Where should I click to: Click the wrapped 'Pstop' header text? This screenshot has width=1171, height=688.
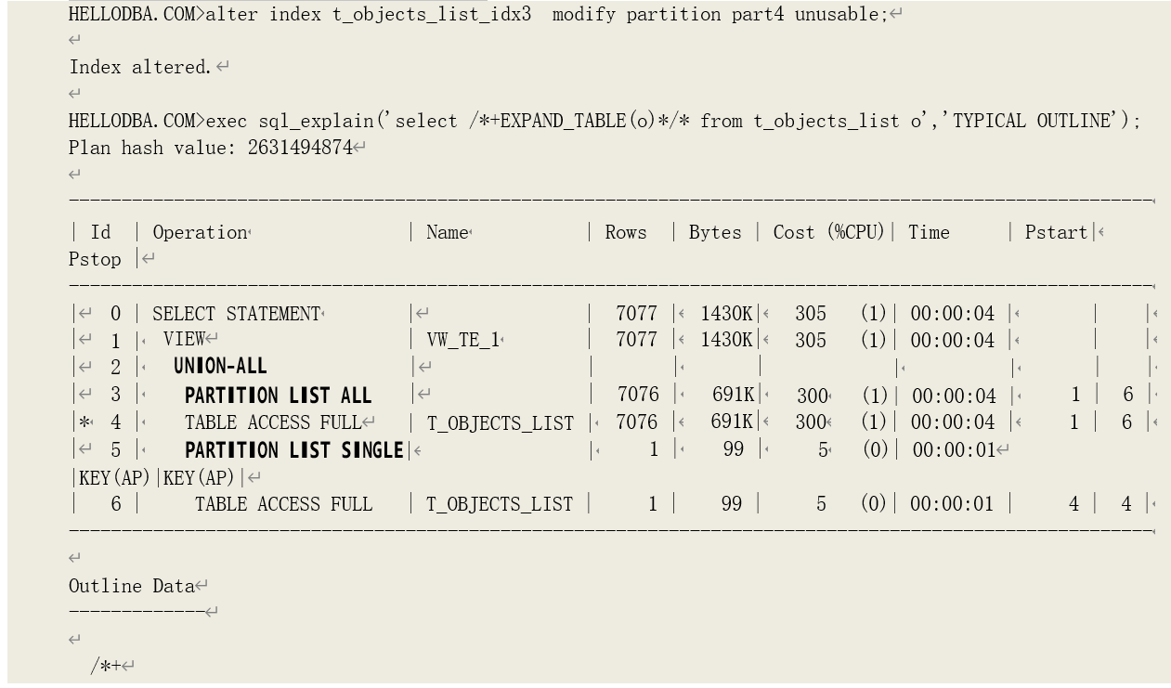coord(95,260)
